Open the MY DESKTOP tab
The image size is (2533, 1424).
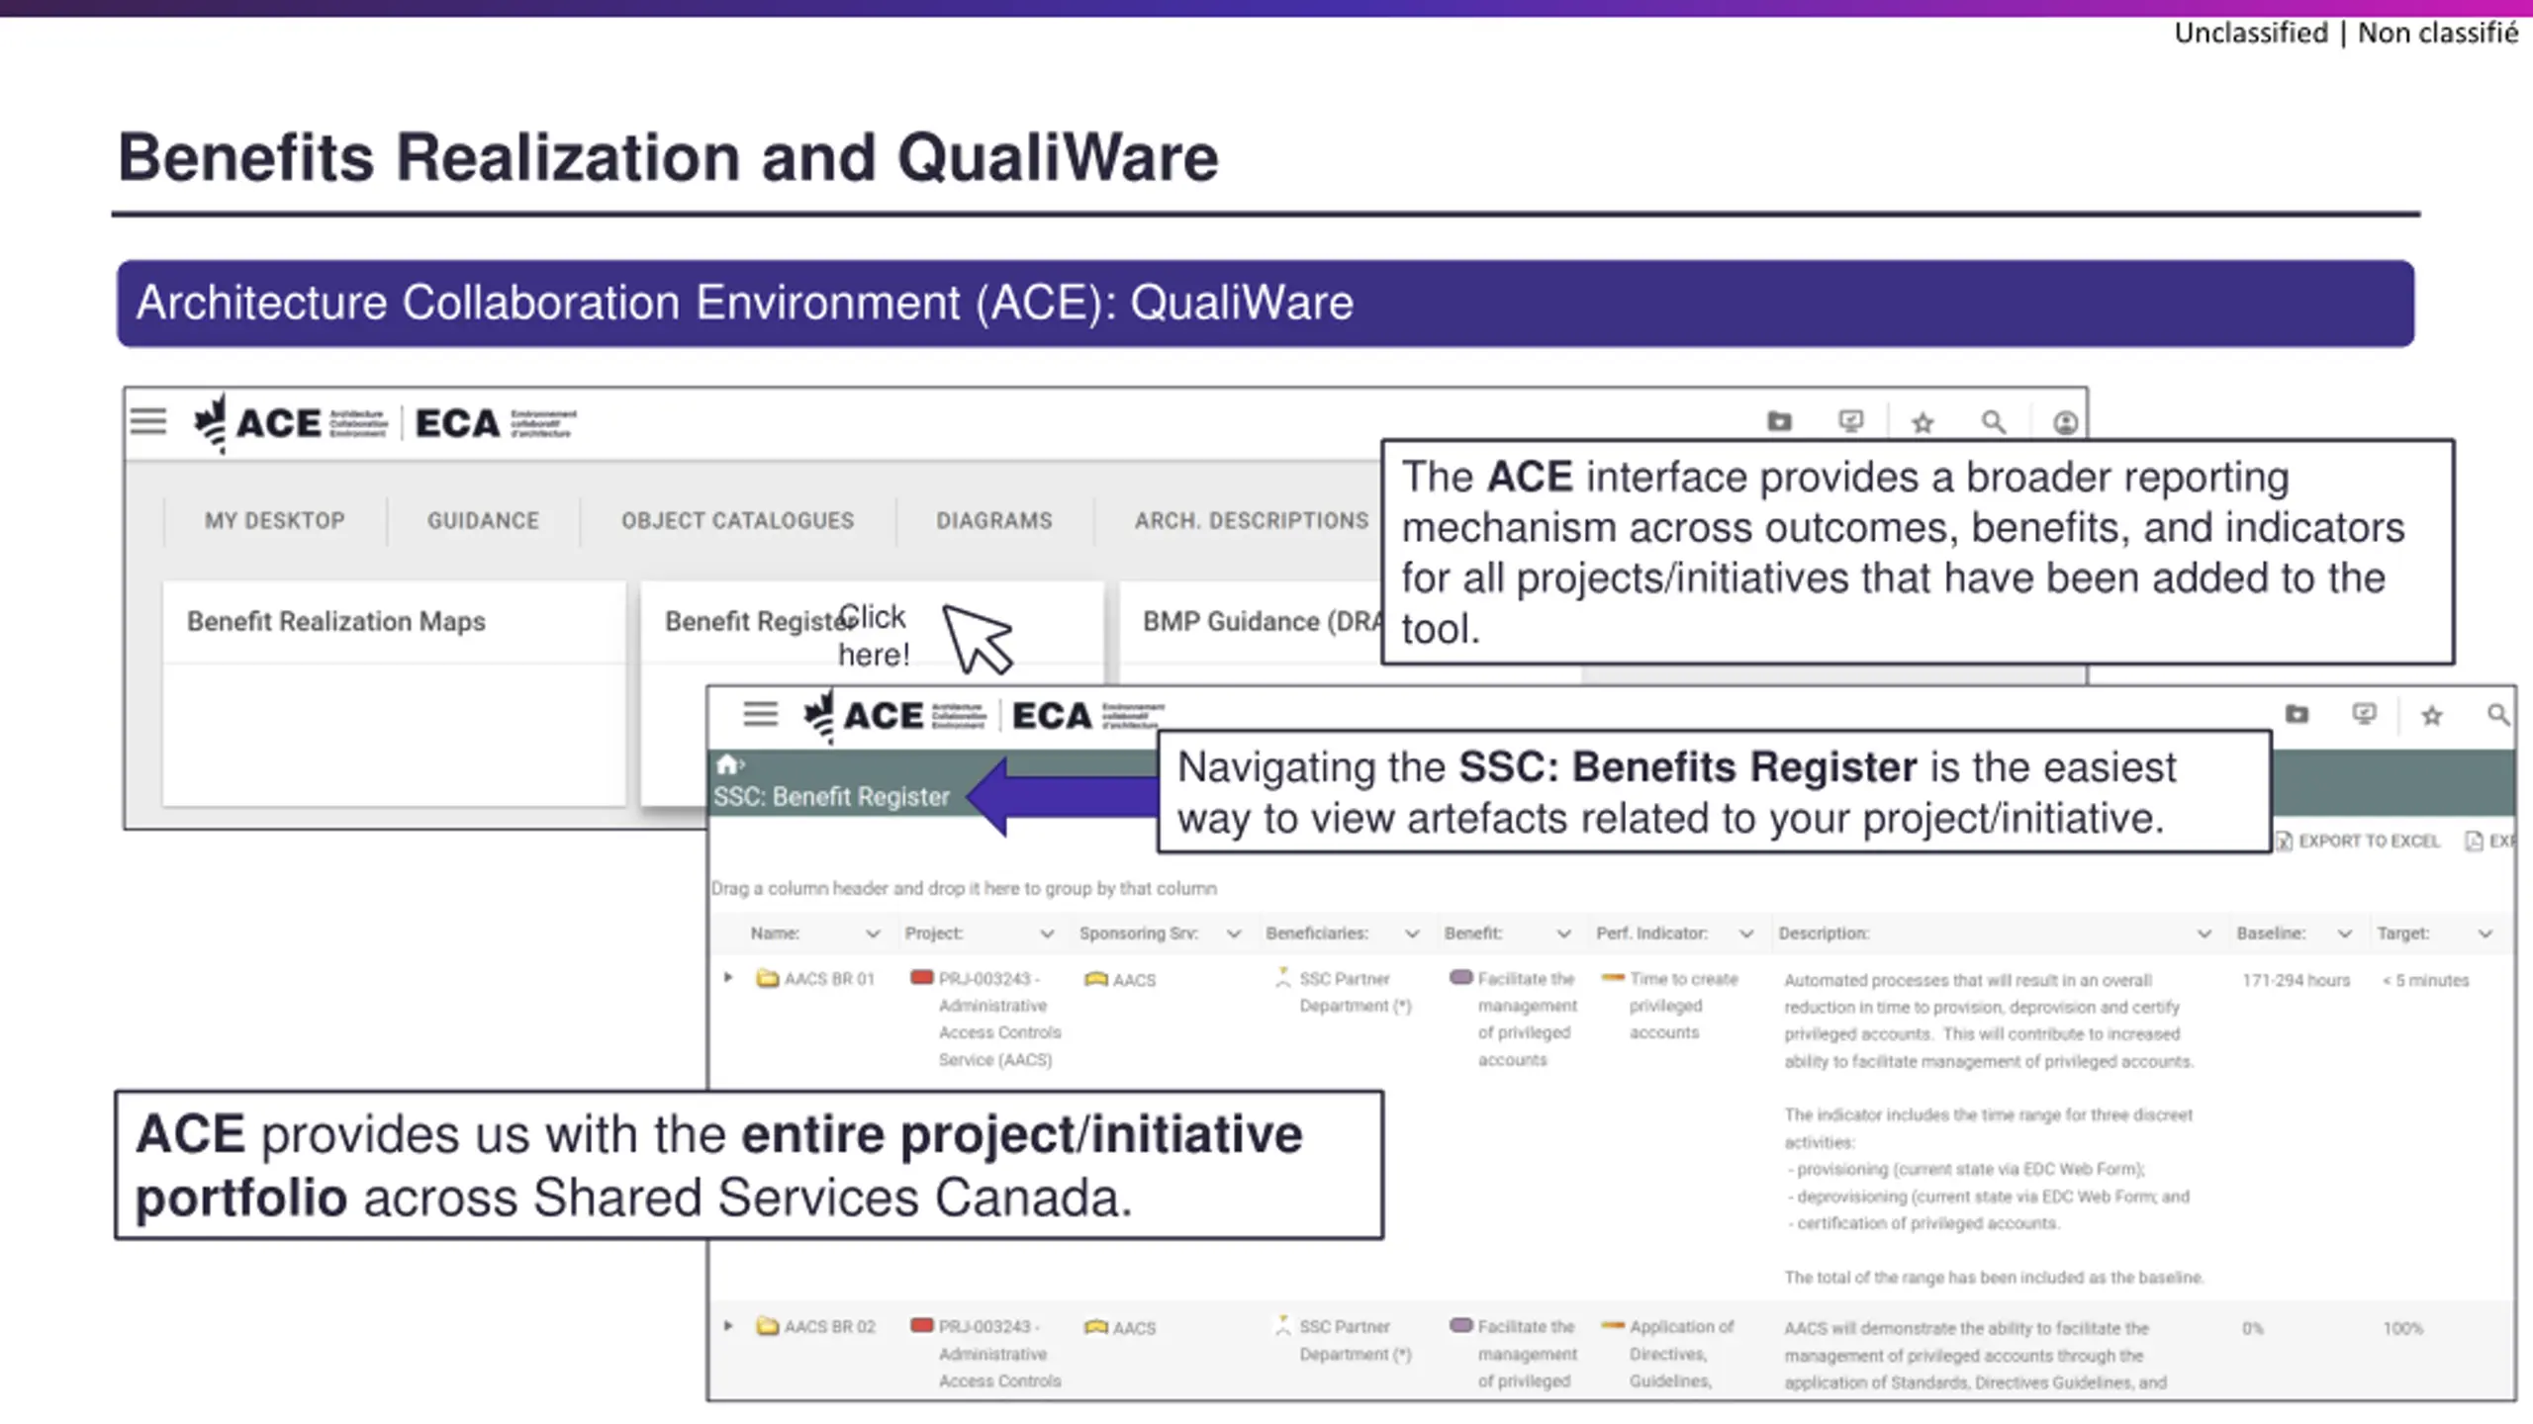pos(275,520)
